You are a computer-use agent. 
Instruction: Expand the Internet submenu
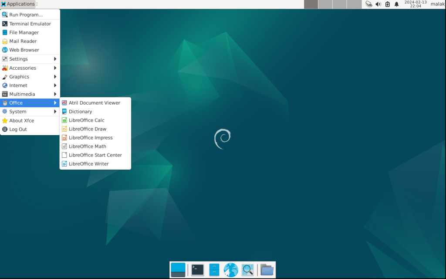pyautogui.click(x=30, y=85)
